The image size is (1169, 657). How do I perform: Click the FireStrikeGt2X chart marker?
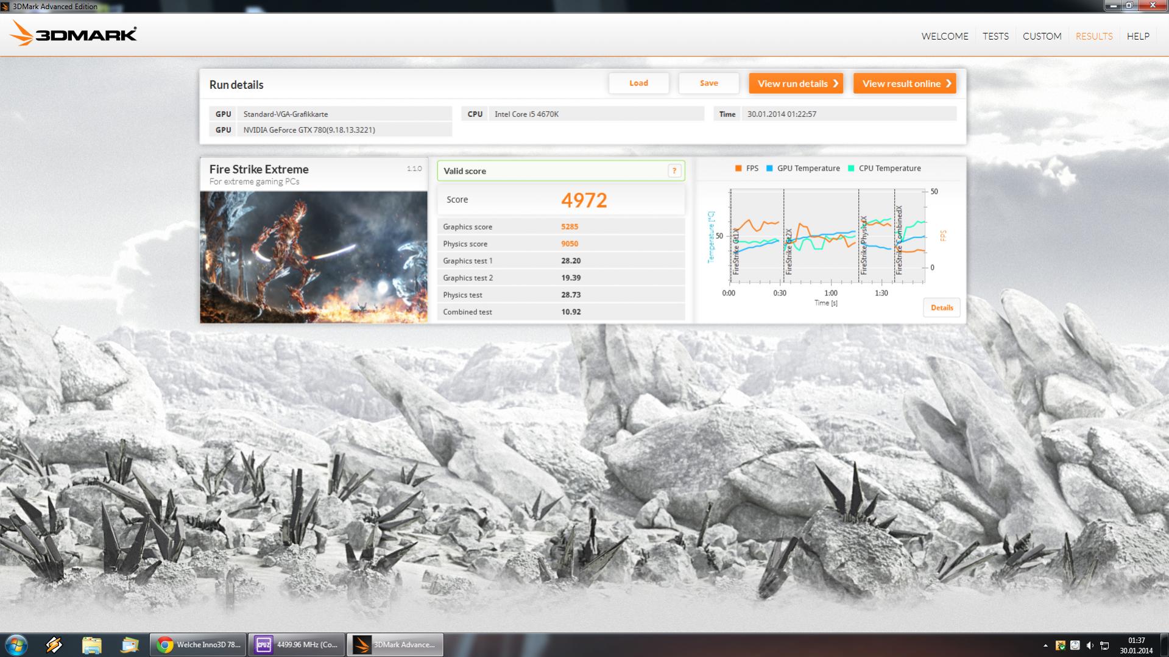coord(788,252)
